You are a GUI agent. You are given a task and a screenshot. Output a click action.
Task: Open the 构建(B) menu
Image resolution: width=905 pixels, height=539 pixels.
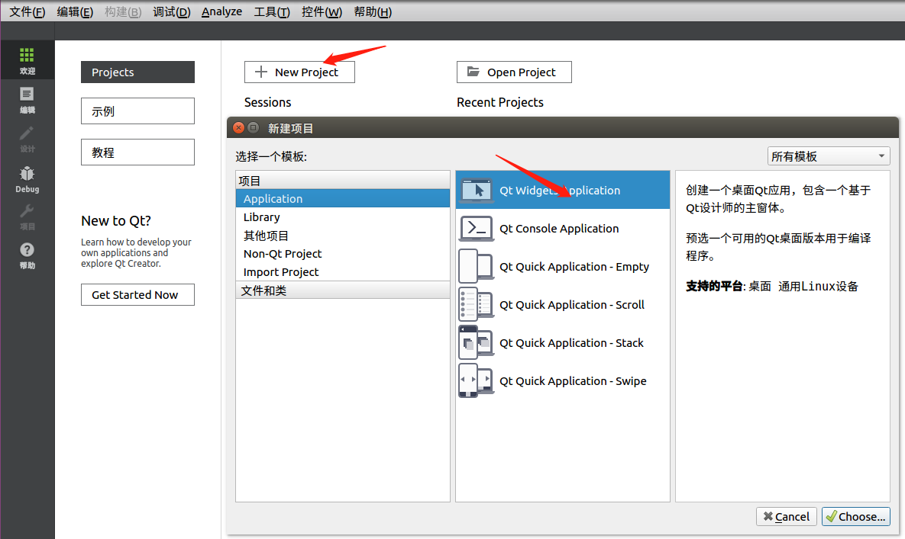tap(123, 11)
